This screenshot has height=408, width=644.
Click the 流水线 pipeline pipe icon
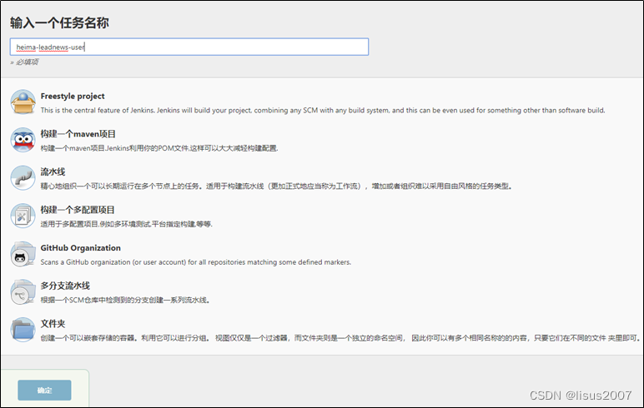[x=23, y=177]
